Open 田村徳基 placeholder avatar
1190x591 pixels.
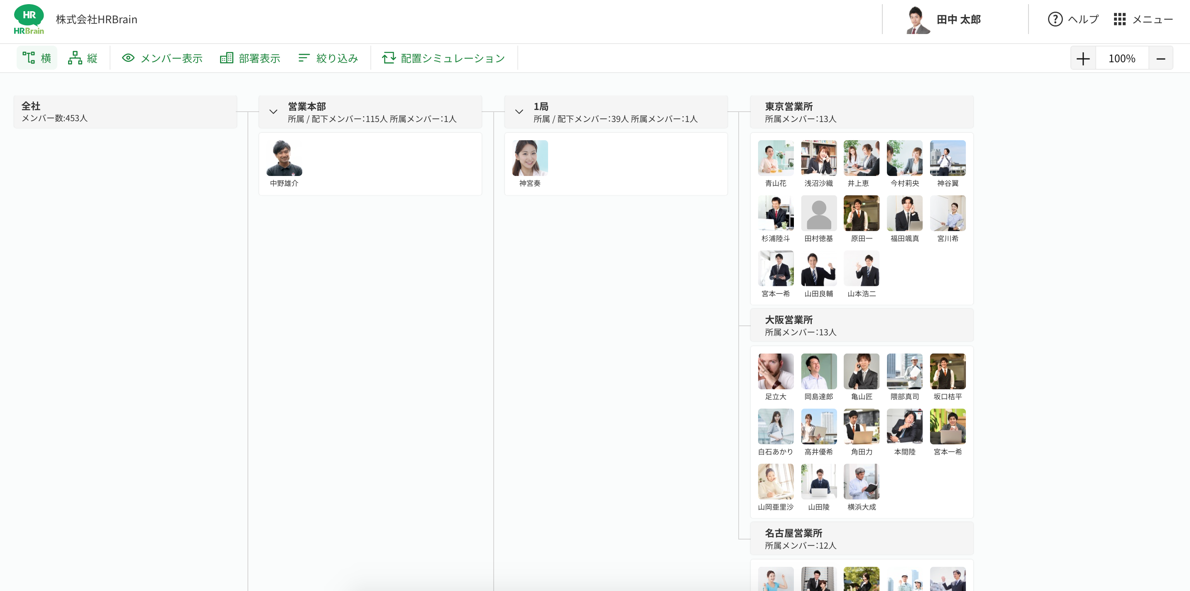pos(818,213)
